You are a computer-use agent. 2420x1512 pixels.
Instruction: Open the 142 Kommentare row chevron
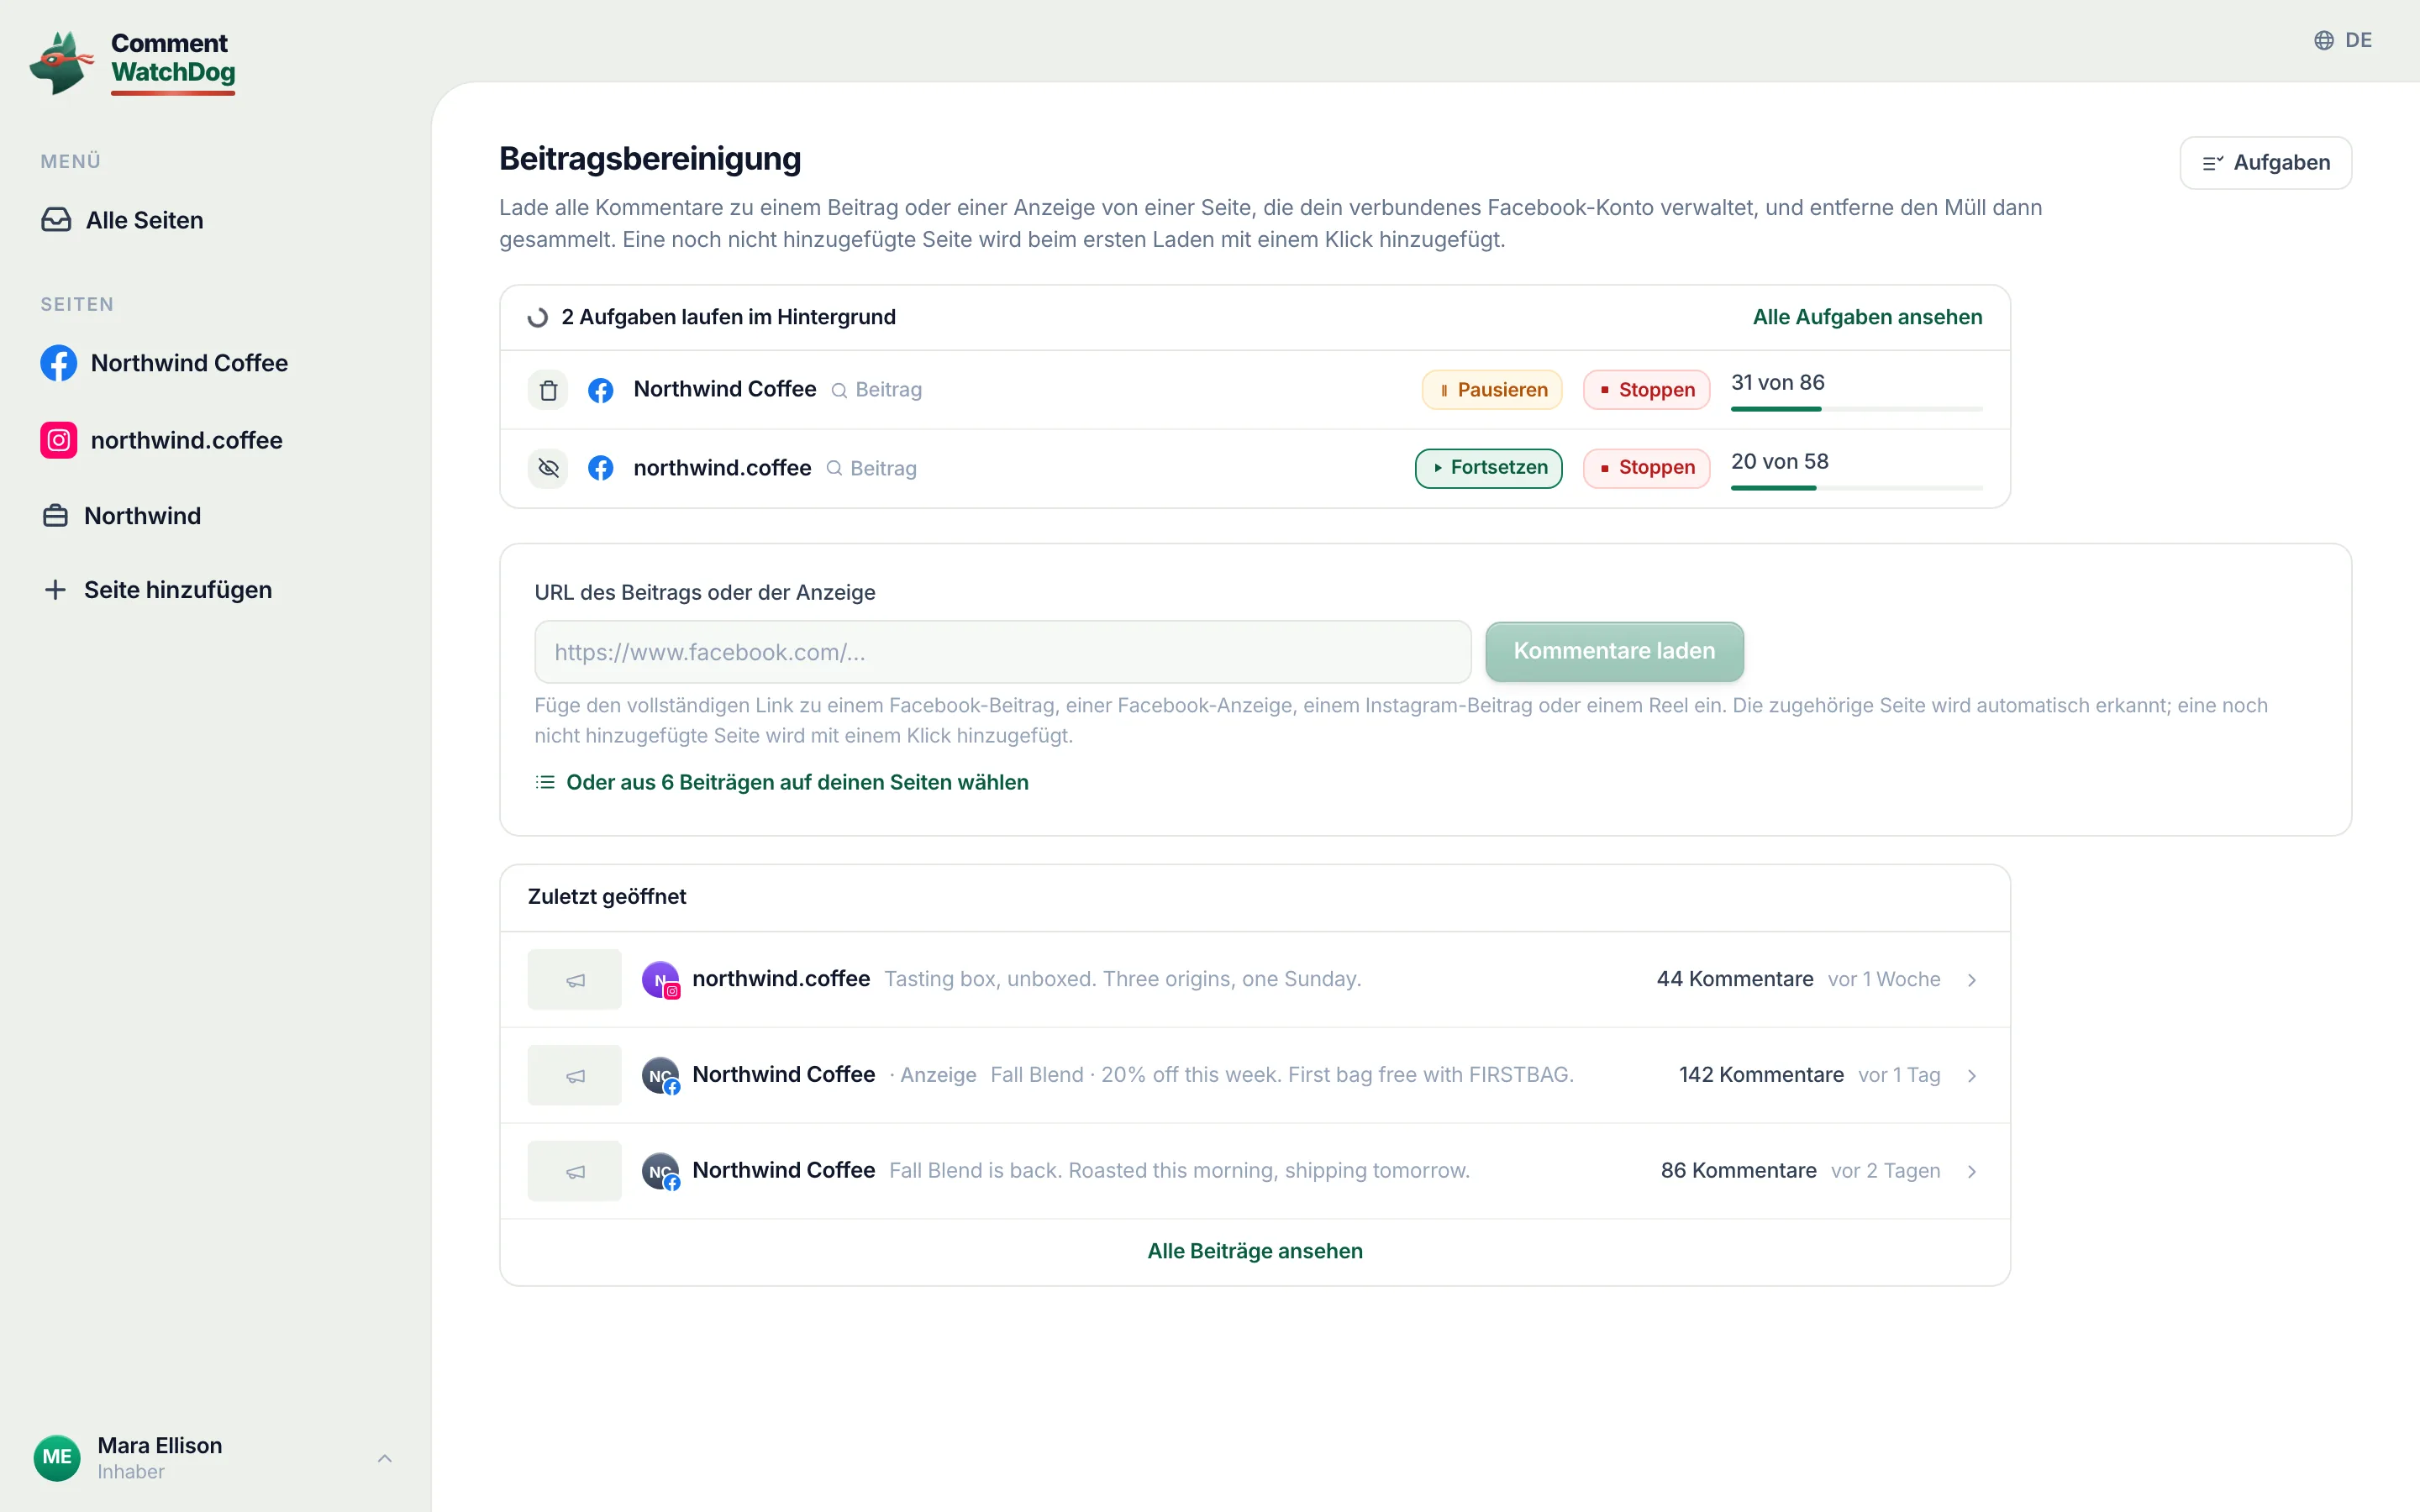tap(1972, 1076)
